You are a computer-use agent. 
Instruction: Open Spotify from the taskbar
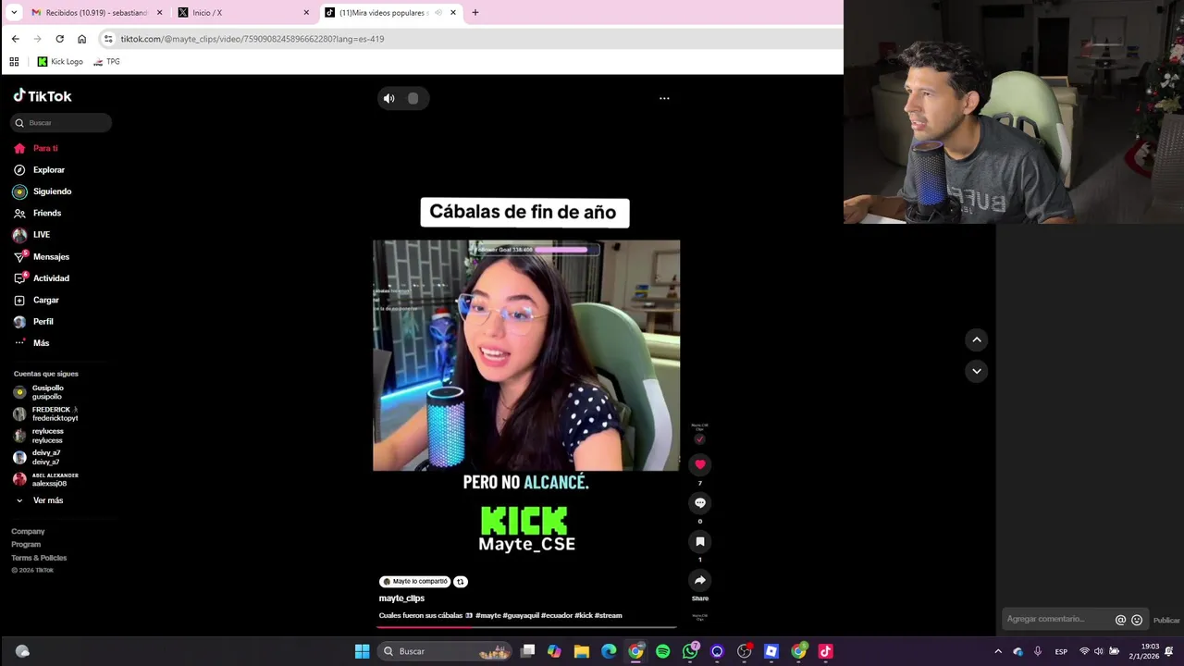tap(663, 651)
